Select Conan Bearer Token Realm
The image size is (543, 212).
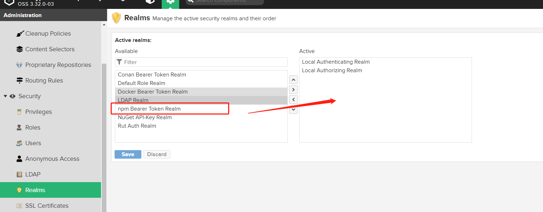point(201,75)
